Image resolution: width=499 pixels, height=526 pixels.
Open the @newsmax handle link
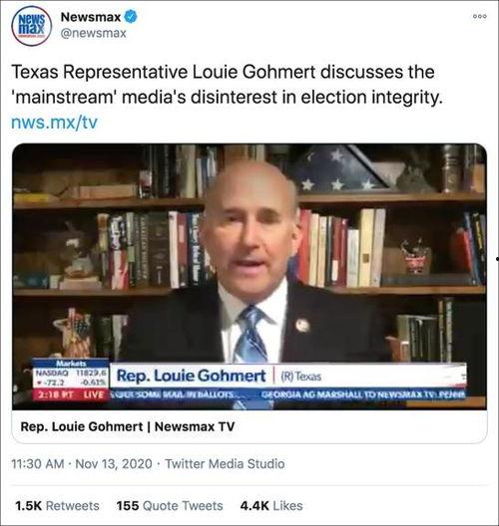[94, 33]
